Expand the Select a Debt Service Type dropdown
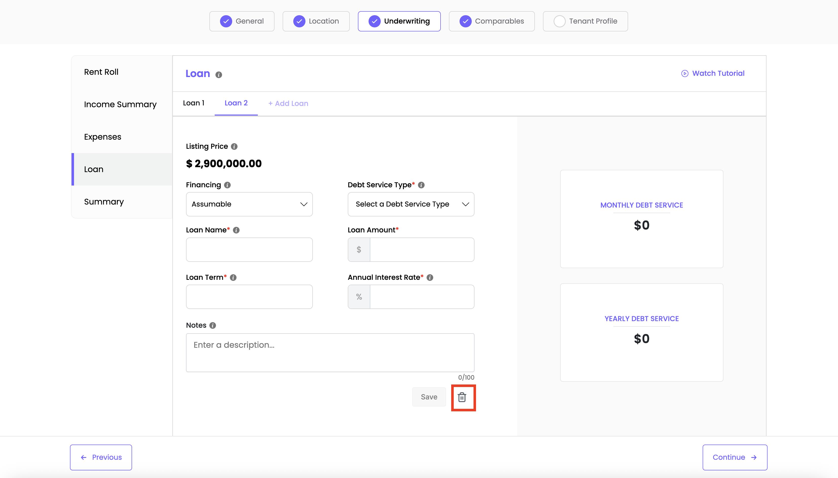 pyautogui.click(x=411, y=204)
